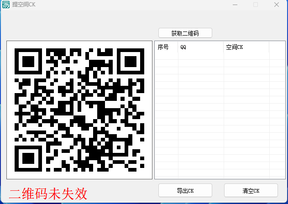This screenshot has width=288, height=204.
Task: Click the red 二维码未失效 status text
Action: pos(48,194)
